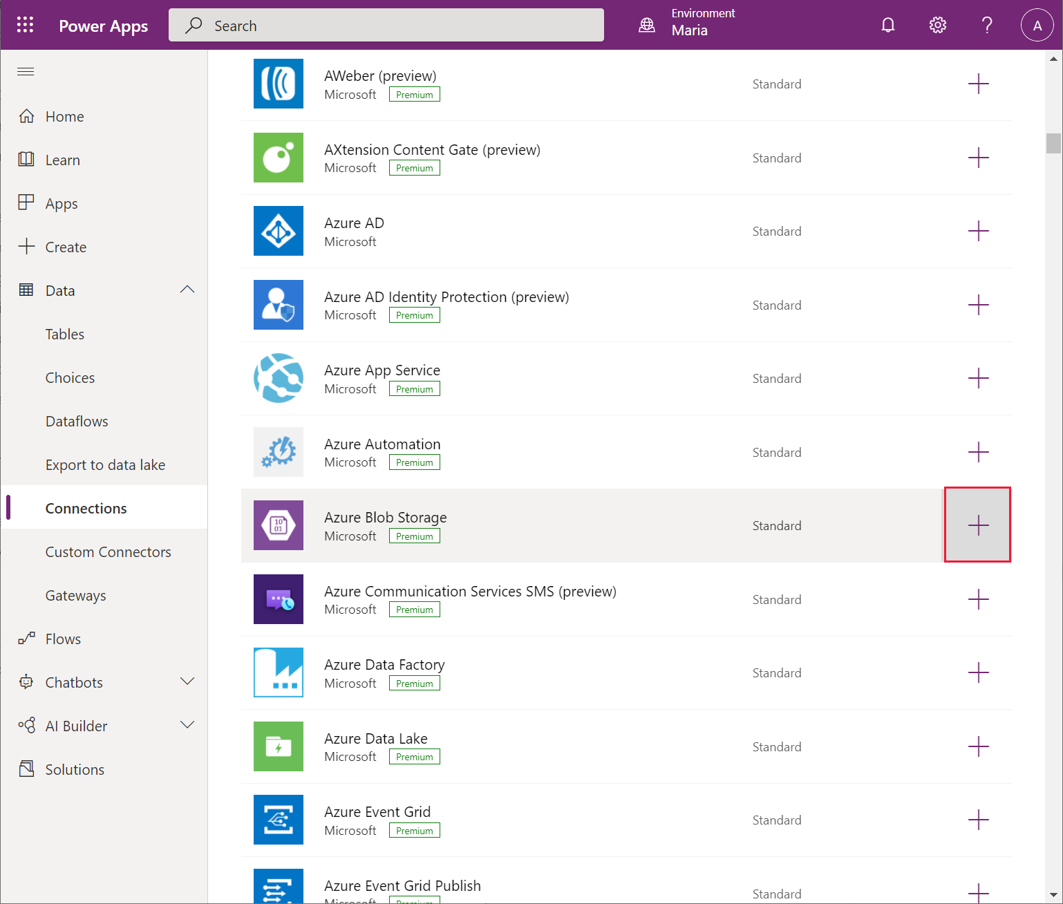Click the Azure Data Factory logo

279,672
